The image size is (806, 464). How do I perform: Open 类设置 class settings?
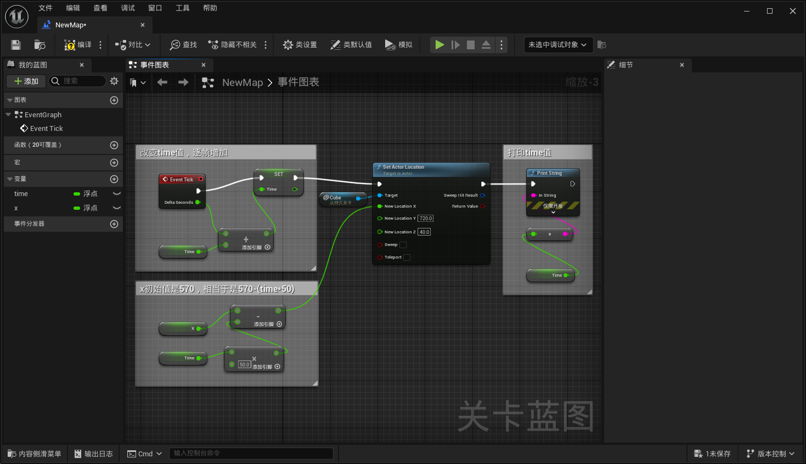click(300, 45)
